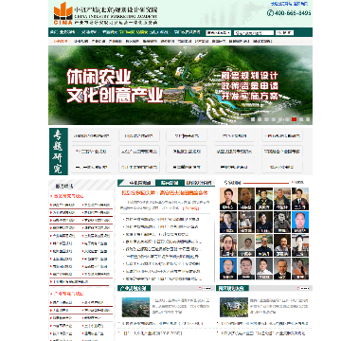The width and height of the screenshot is (341, 341).
Task: Open the aerial landscape thumbnail in lower left section
Action: click(x=135, y=307)
